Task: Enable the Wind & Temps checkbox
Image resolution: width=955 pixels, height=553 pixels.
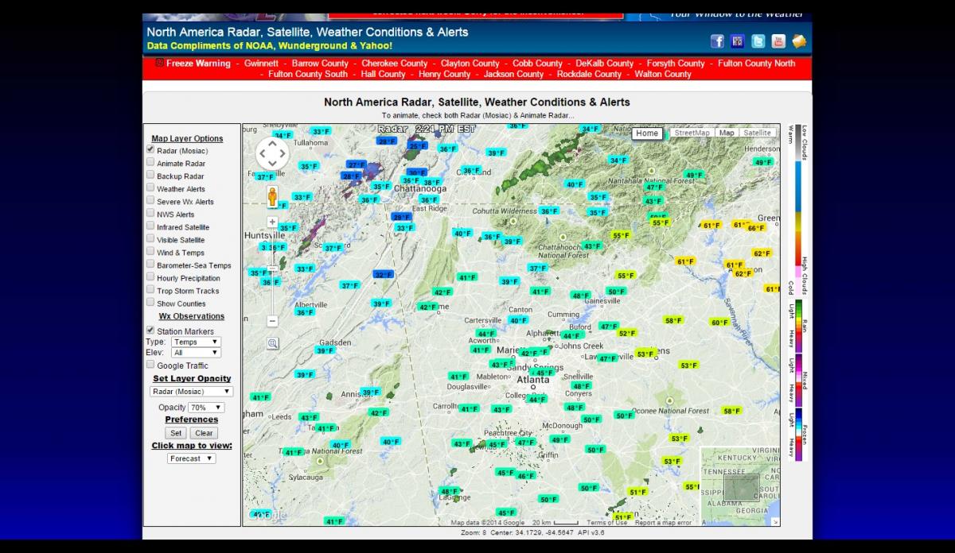Action: 150,251
